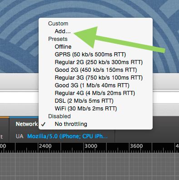Click the checkmark beside No throttling
The width and height of the screenshot is (179, 180).
coord(43,124)
